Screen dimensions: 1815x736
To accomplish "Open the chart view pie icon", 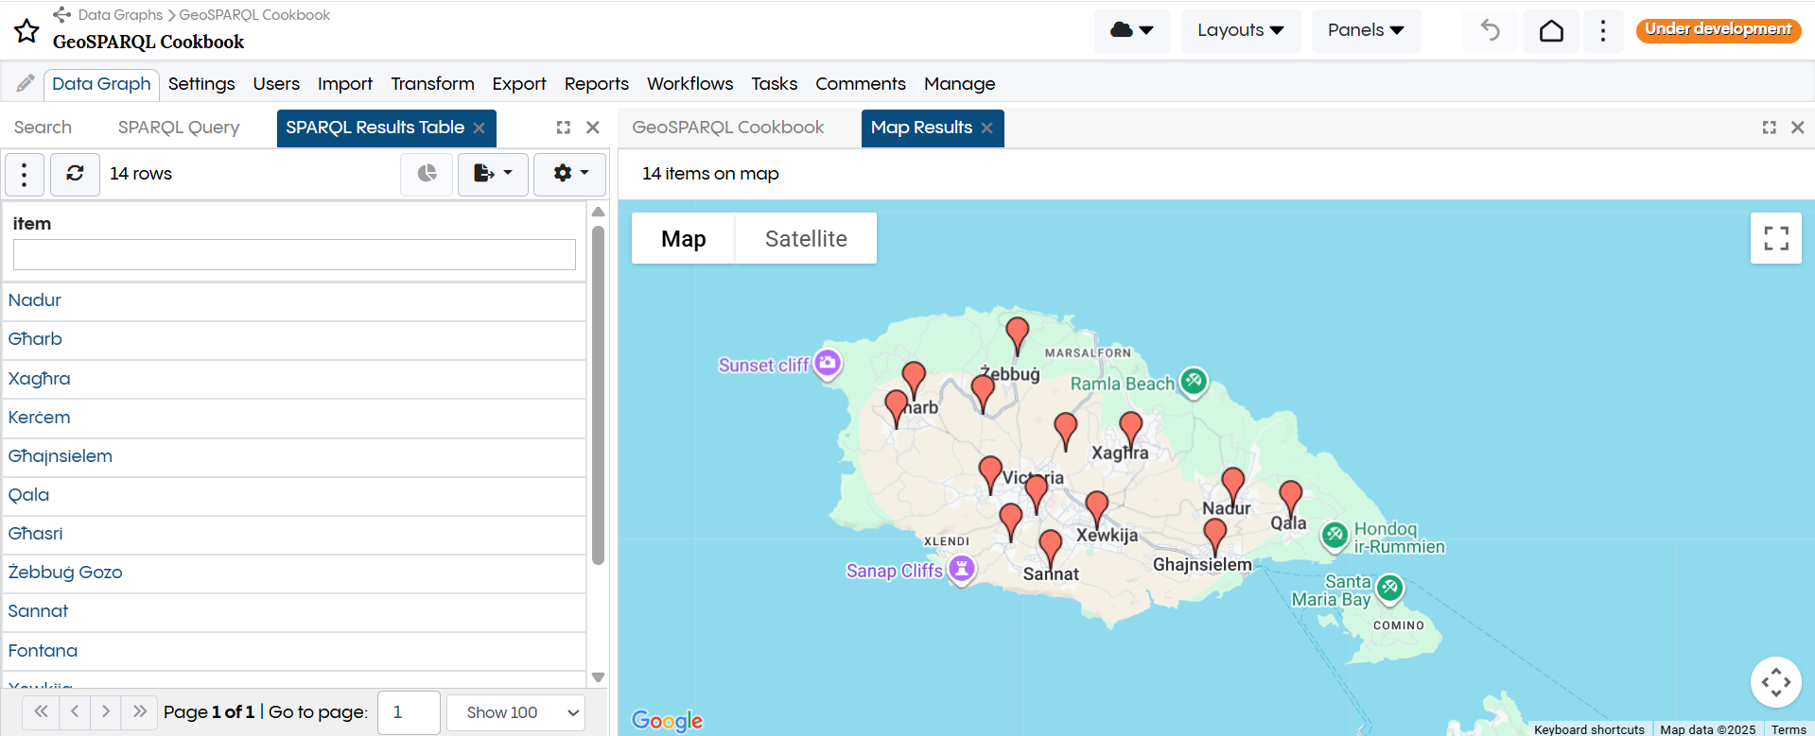I will coord(427,174).
